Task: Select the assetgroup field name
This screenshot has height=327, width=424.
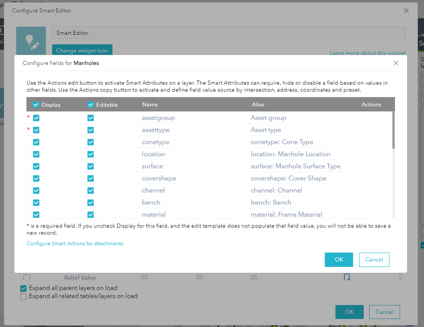Action: [x=158, y=118]
